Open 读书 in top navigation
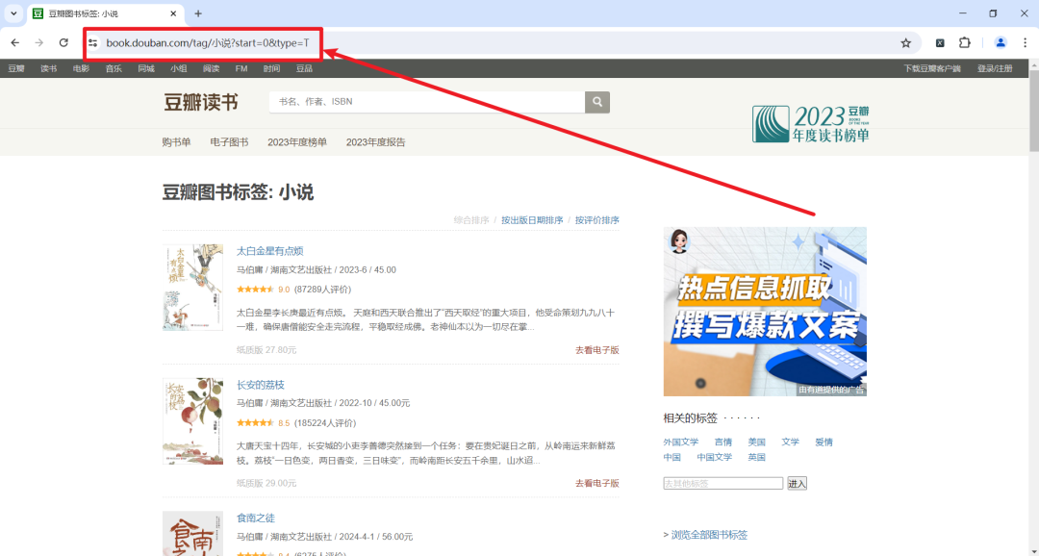The width and height of the screenshot is (1039, 556). (x=48, y=68)
